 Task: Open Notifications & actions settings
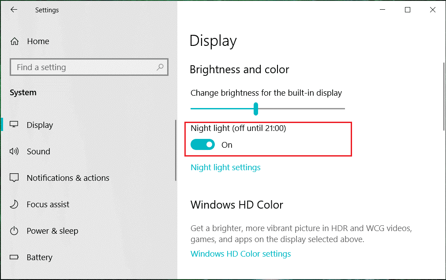pyautogui.click(x=68, y=178)
